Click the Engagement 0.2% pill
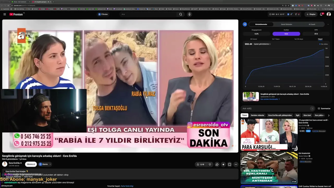The width and height of the screenshot is (334, 188). (x=257, y=34)
